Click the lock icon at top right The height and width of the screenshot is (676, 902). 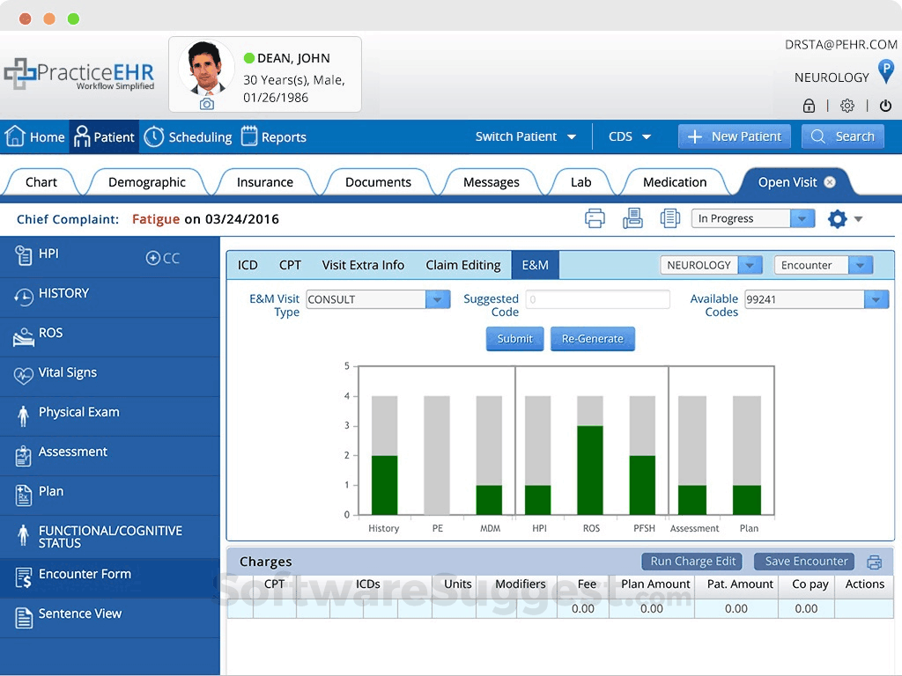(809, 105)
